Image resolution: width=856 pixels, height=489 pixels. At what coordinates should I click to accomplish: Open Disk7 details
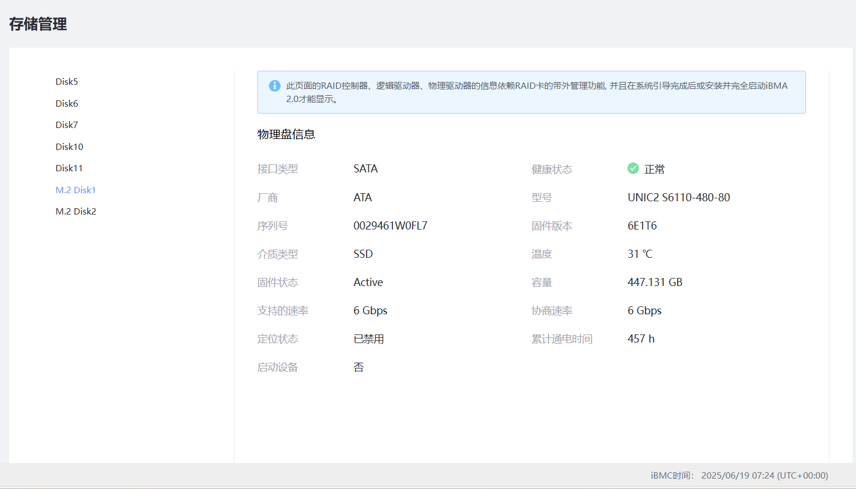(66, 125)
